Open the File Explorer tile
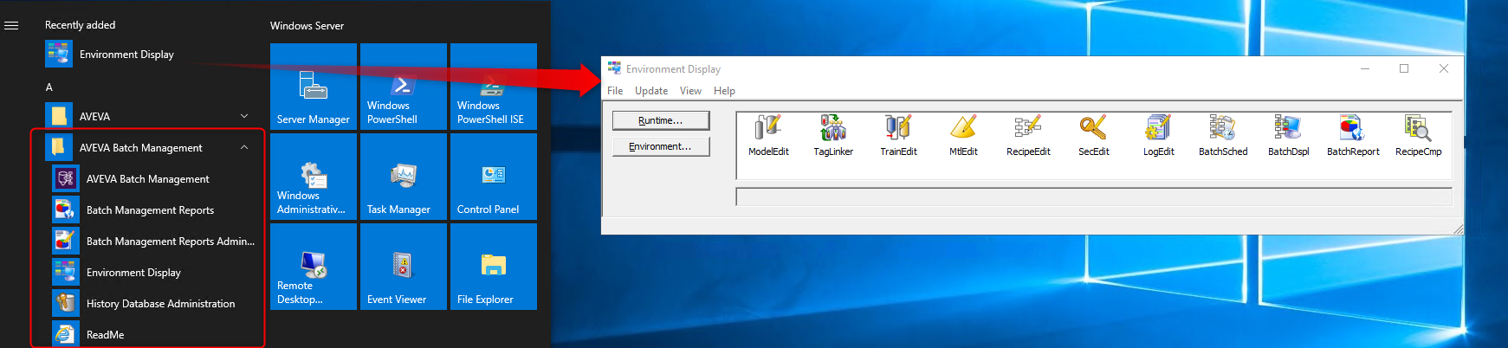 click(494, 267)
